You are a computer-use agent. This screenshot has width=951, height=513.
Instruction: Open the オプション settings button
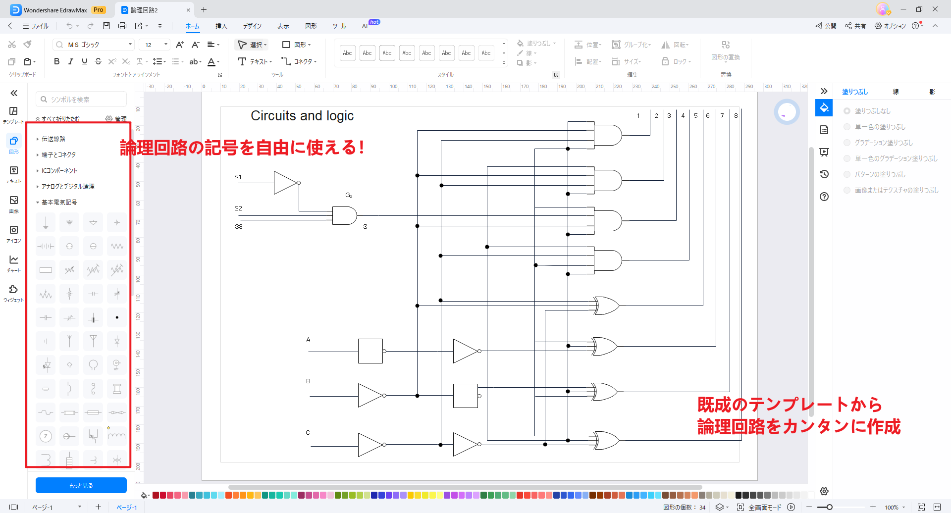click(890, 26)
